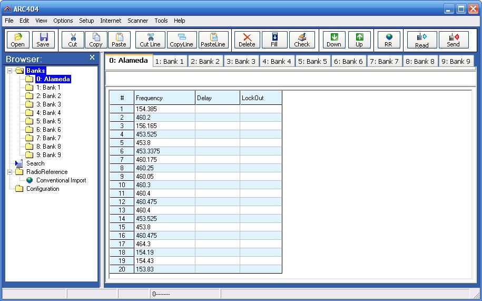Click folder icon beside 5: Bank 5
This screenshot has height=301, width=482.
[29, 121]
